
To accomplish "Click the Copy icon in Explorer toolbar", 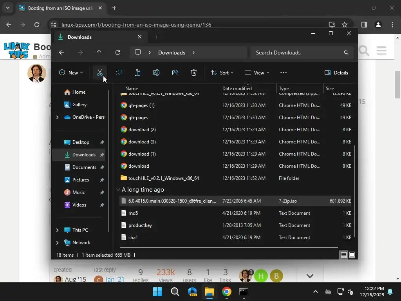I will pyautogui.click(x=118, y=73).
